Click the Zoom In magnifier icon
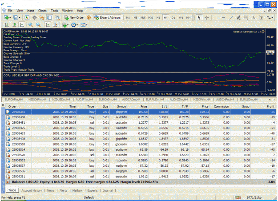This screenshot has width=278, height=201. click(31, 25)
